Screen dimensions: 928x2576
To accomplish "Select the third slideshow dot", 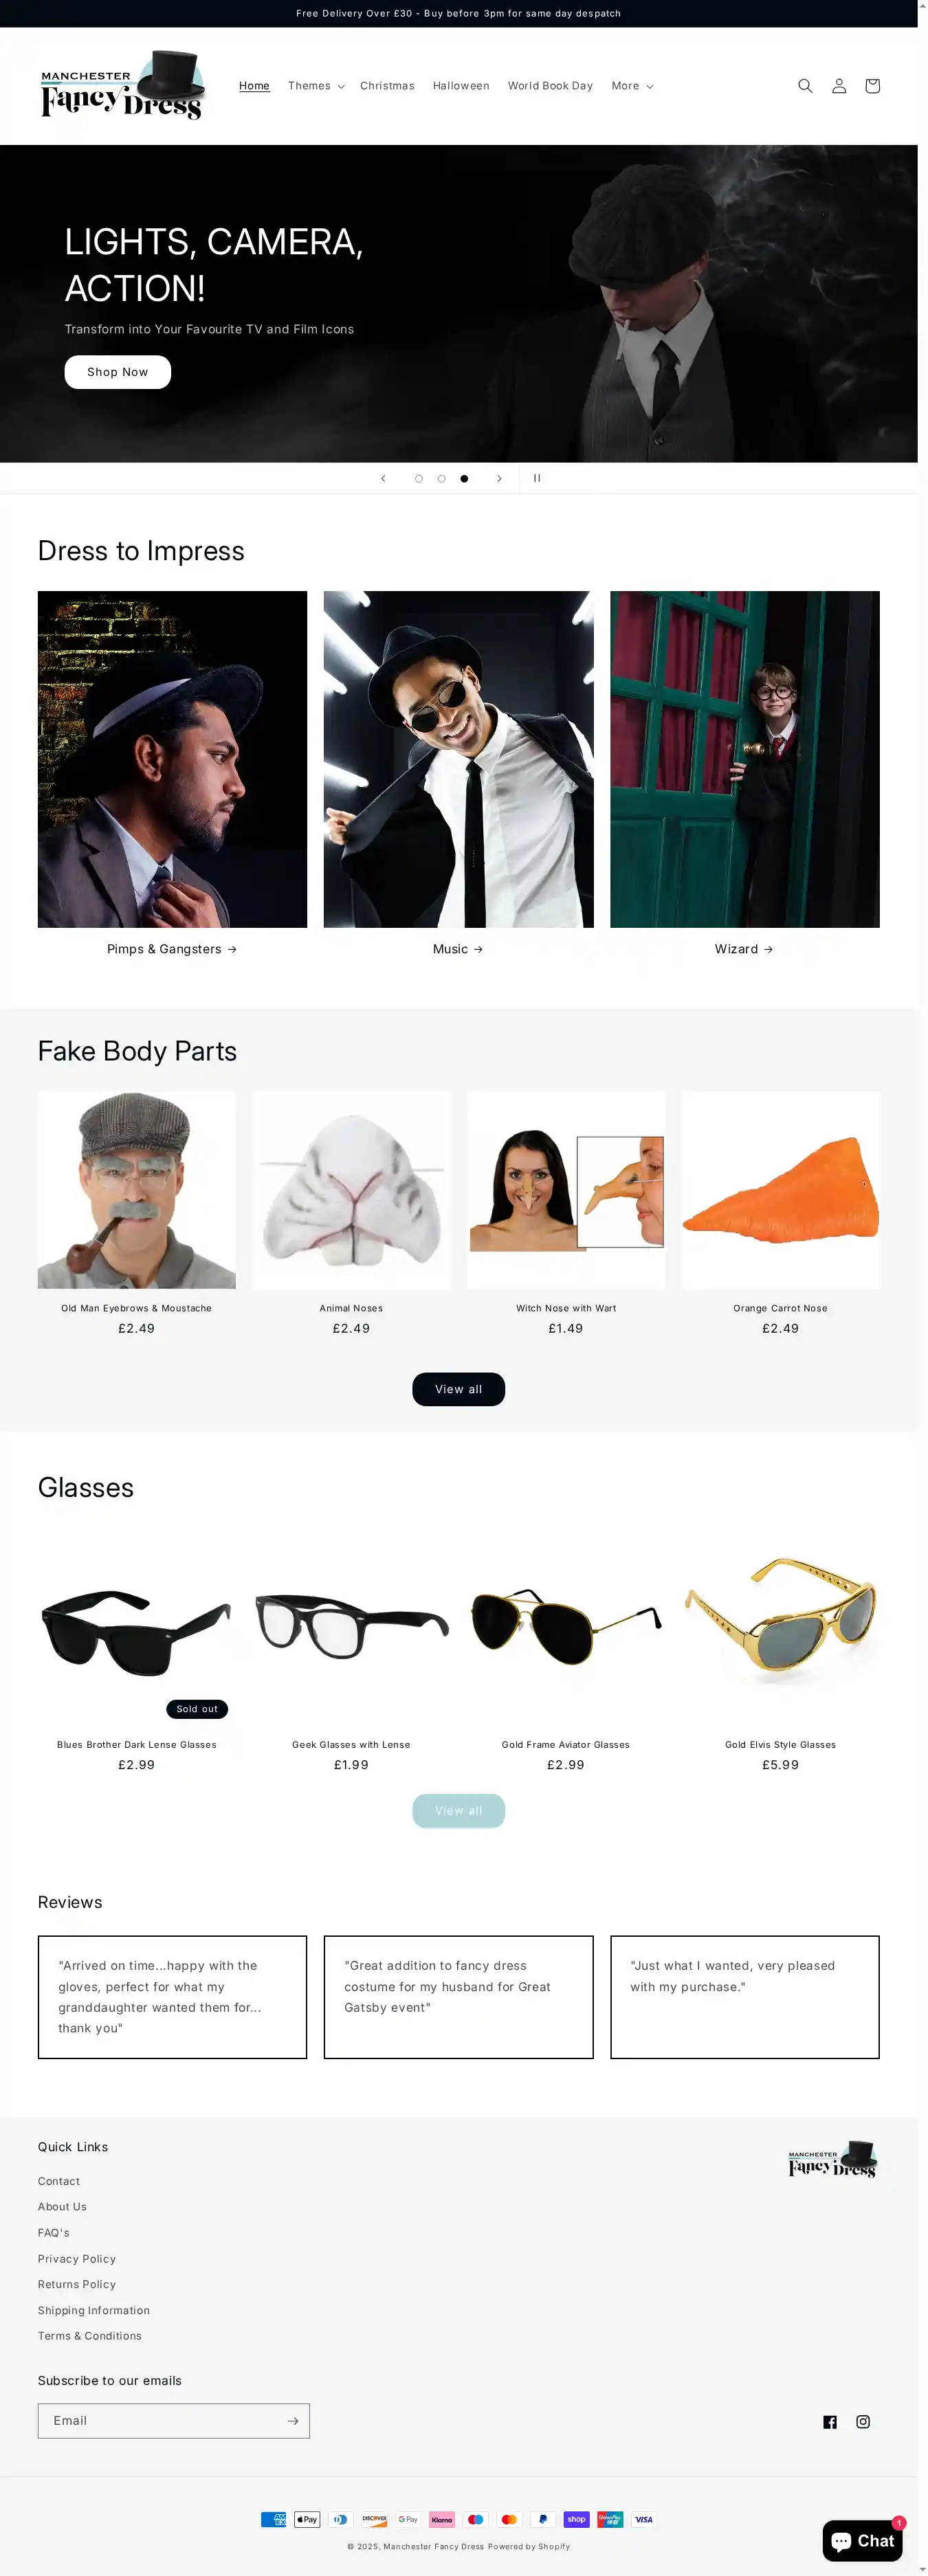I will tap(464, 478).
